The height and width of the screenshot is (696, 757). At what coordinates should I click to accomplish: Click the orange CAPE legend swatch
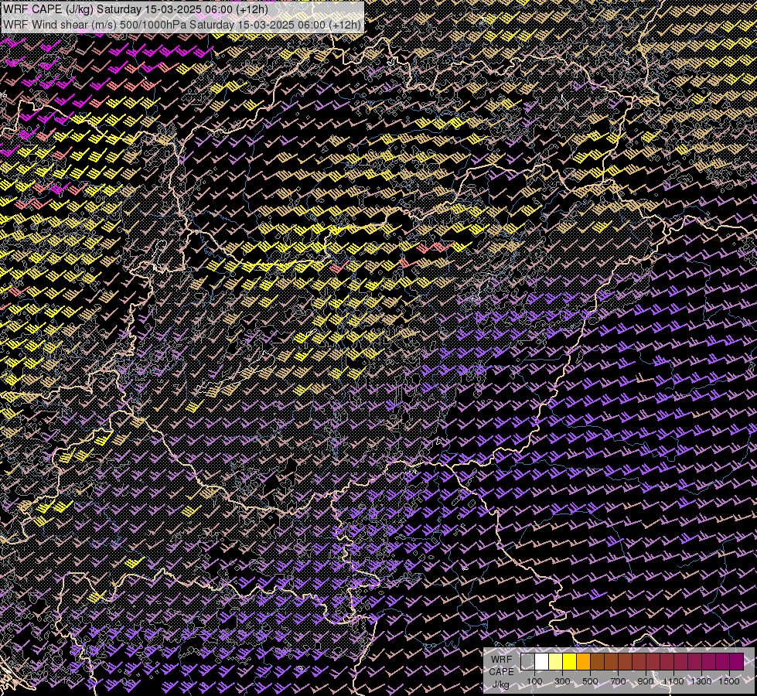pyautogui.click(x=584, y=661)
